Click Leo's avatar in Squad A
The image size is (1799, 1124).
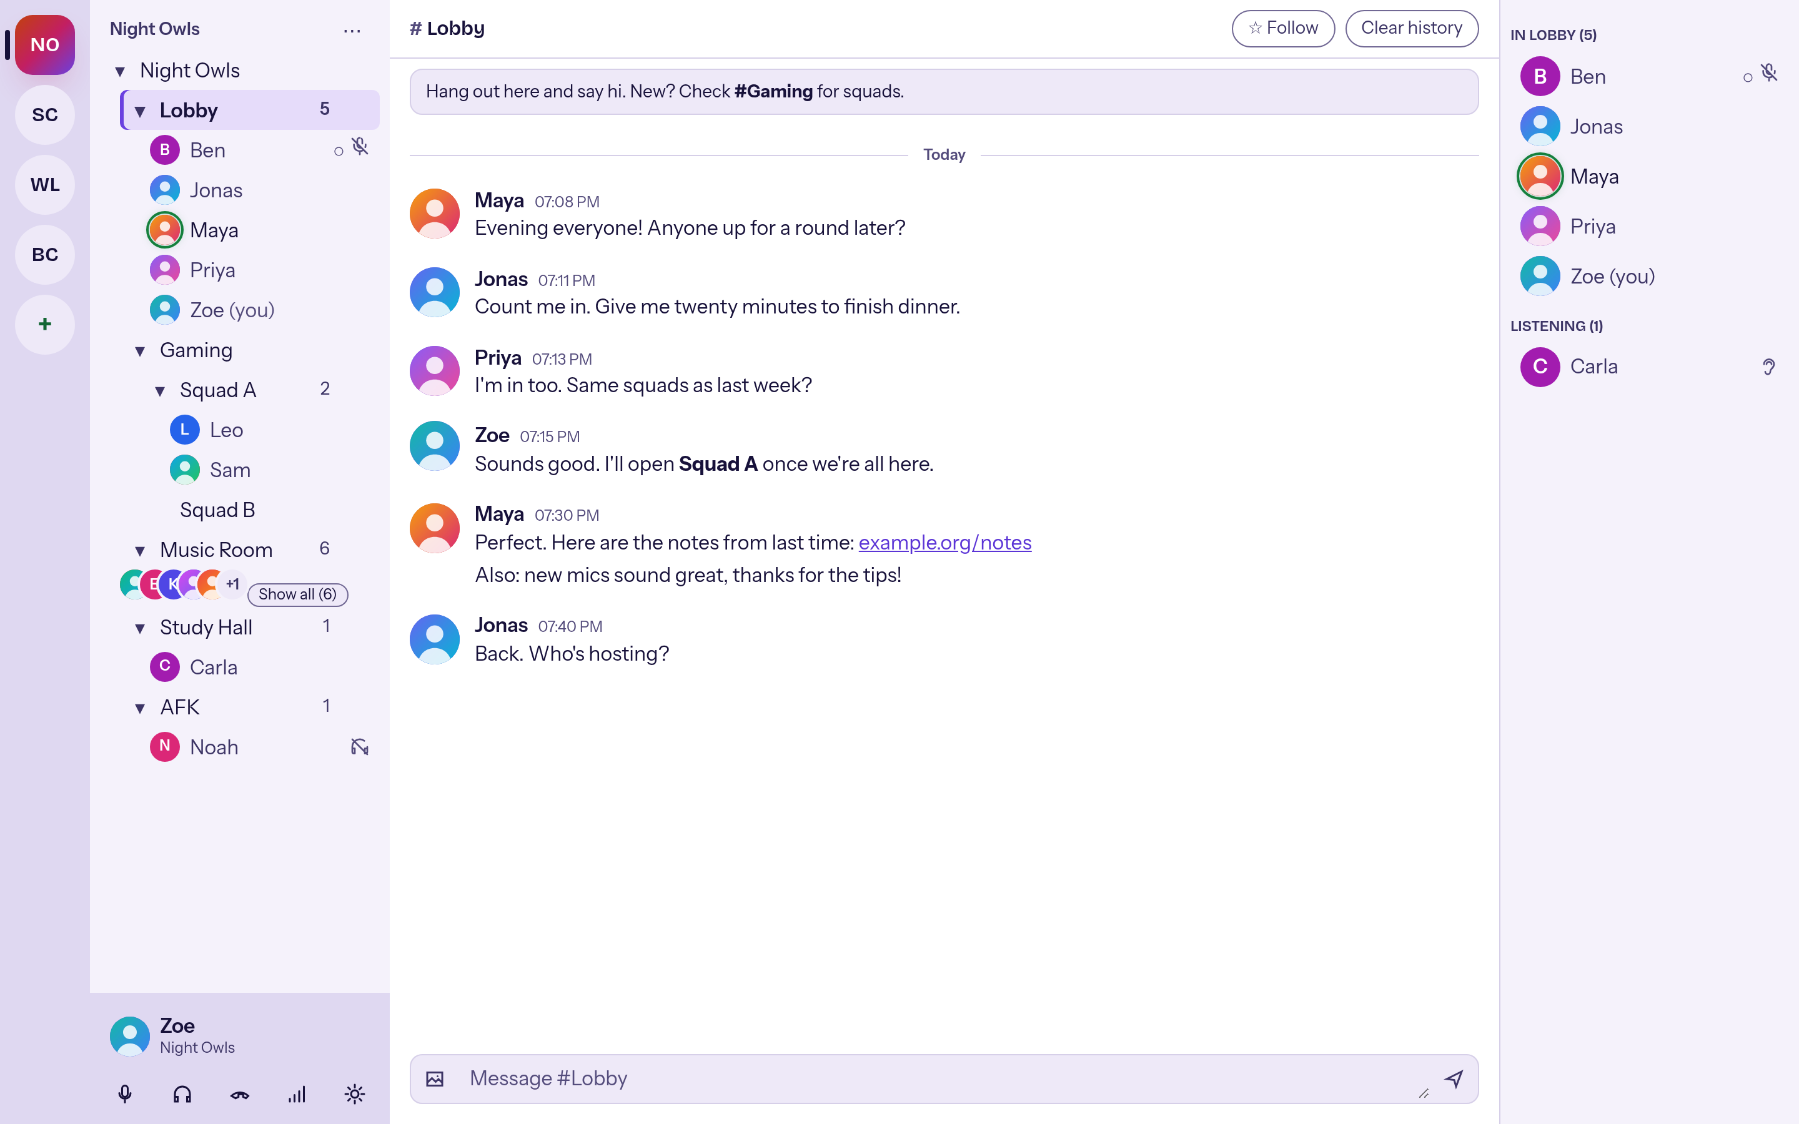(184, 430)
